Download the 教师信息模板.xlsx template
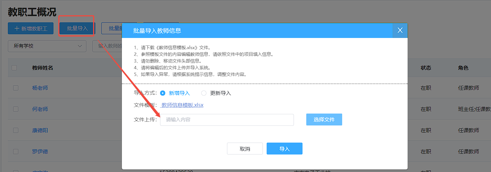The width and height of the screenshot is (491, 172). (x=182, y=105)
